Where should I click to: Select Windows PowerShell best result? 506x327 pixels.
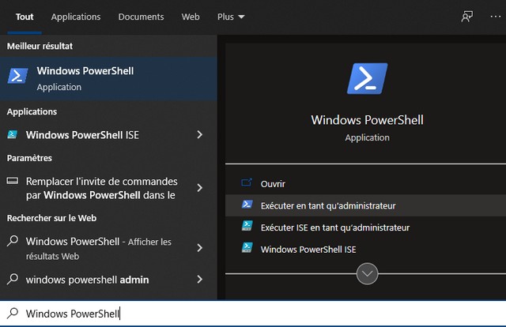click(108, 79)
